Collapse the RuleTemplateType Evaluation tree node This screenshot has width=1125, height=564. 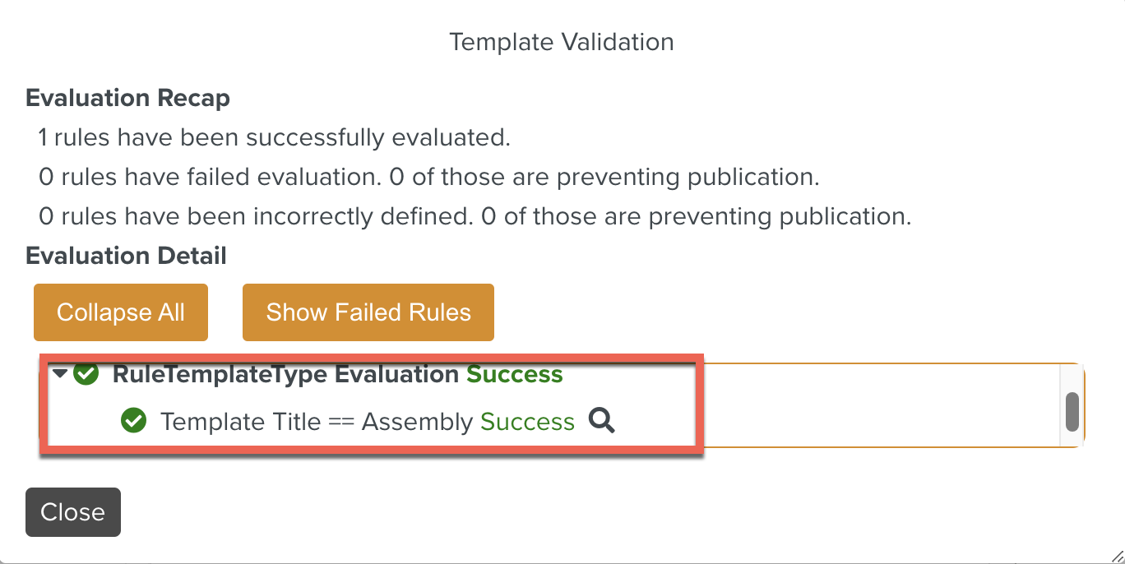[60, 374]
